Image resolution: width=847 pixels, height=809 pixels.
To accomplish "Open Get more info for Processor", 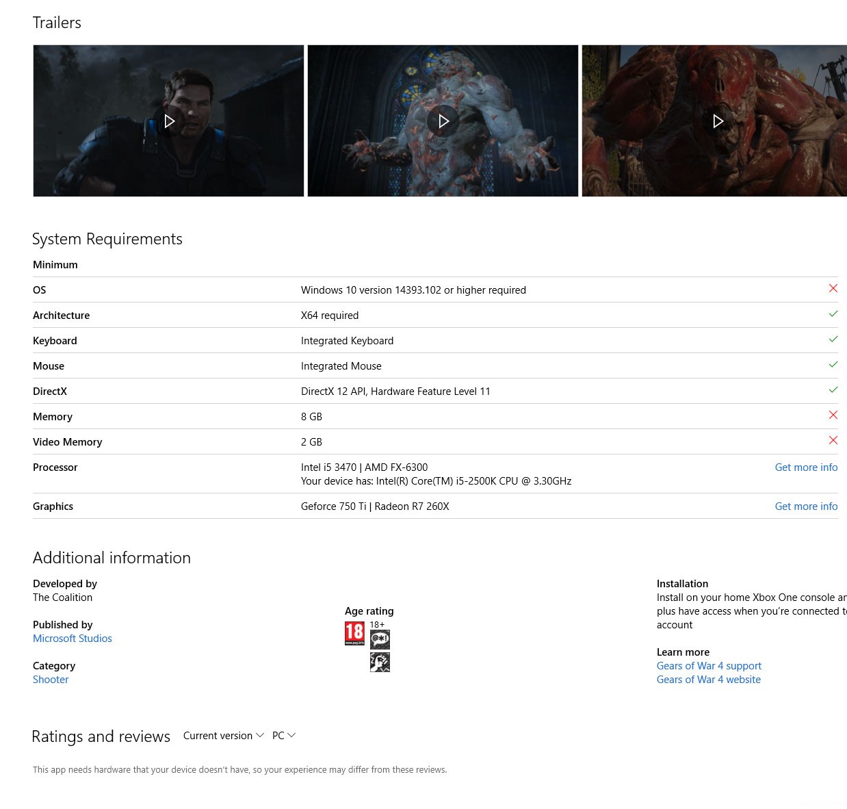I will [x=806, y=467].
